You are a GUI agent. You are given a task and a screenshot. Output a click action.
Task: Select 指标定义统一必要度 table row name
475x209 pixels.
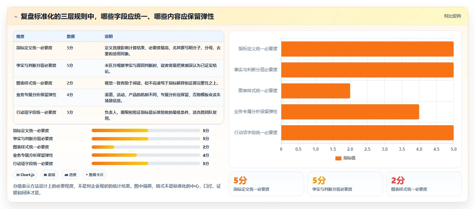pyautogui.click(x=34, y=48)
